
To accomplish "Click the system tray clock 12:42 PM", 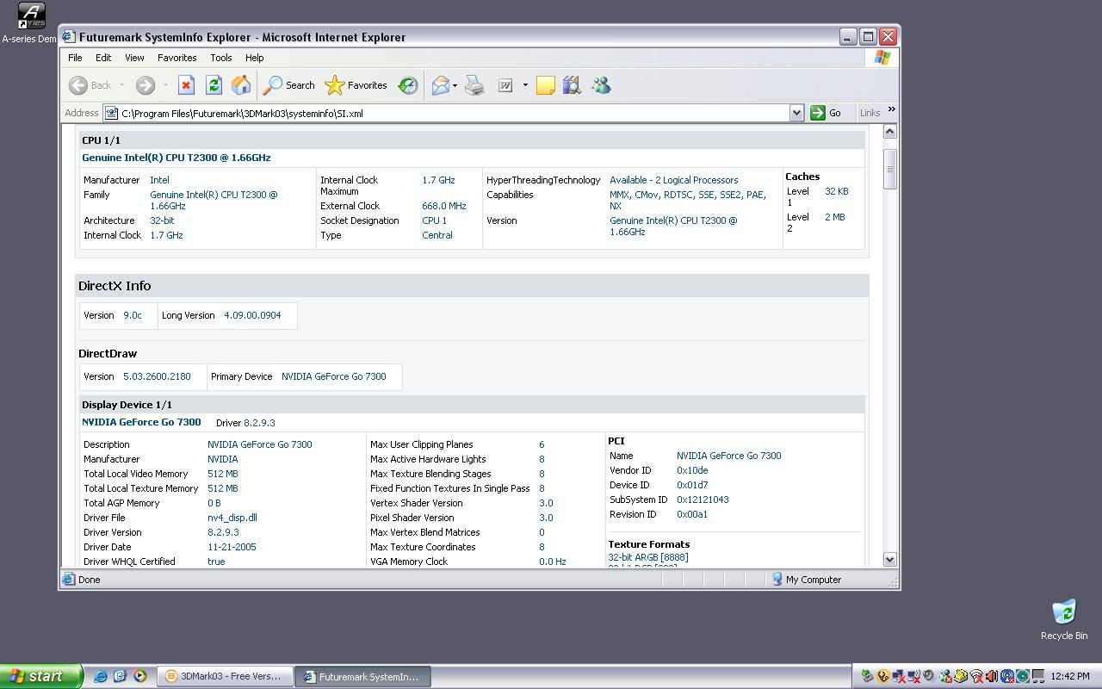I will point(1069,676).
